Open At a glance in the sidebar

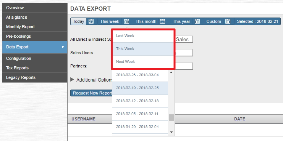pos(35,17)
